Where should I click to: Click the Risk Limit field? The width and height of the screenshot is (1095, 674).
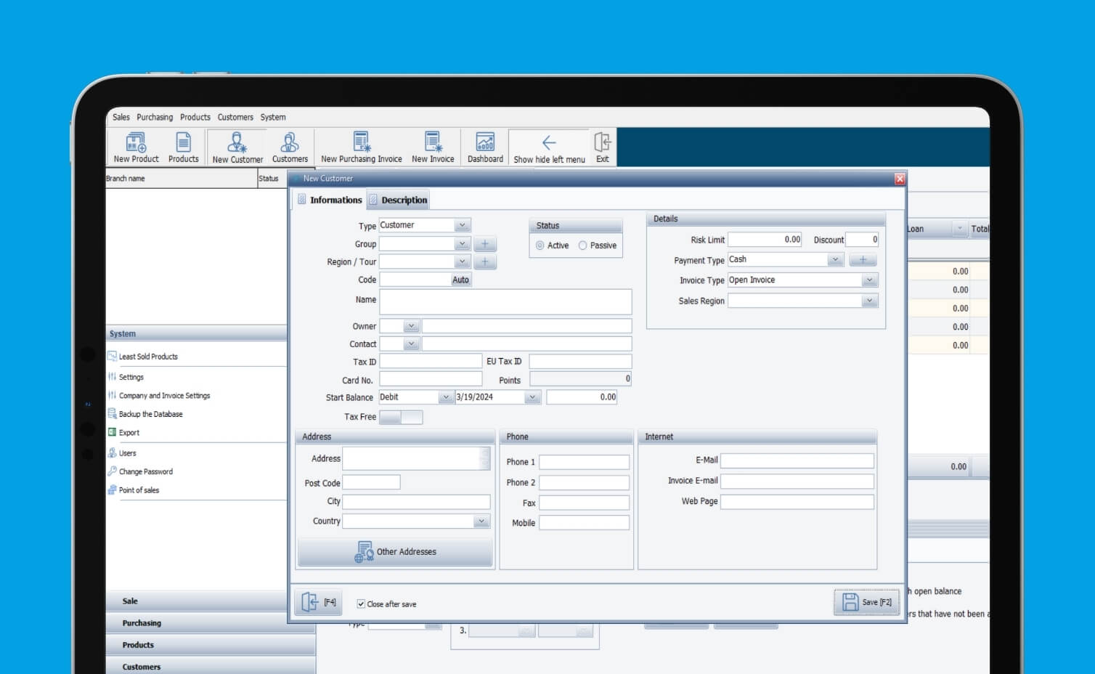click(765, 240)
